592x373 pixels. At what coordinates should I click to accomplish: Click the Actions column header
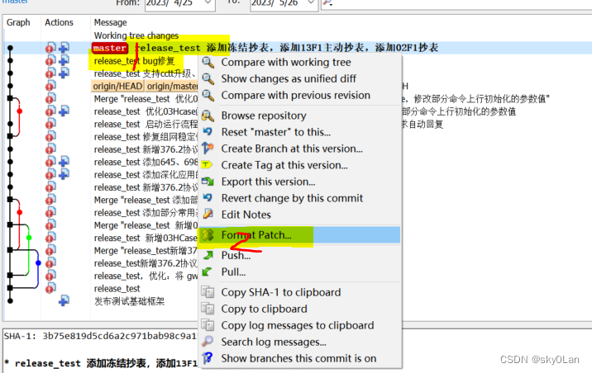point(59,22)
